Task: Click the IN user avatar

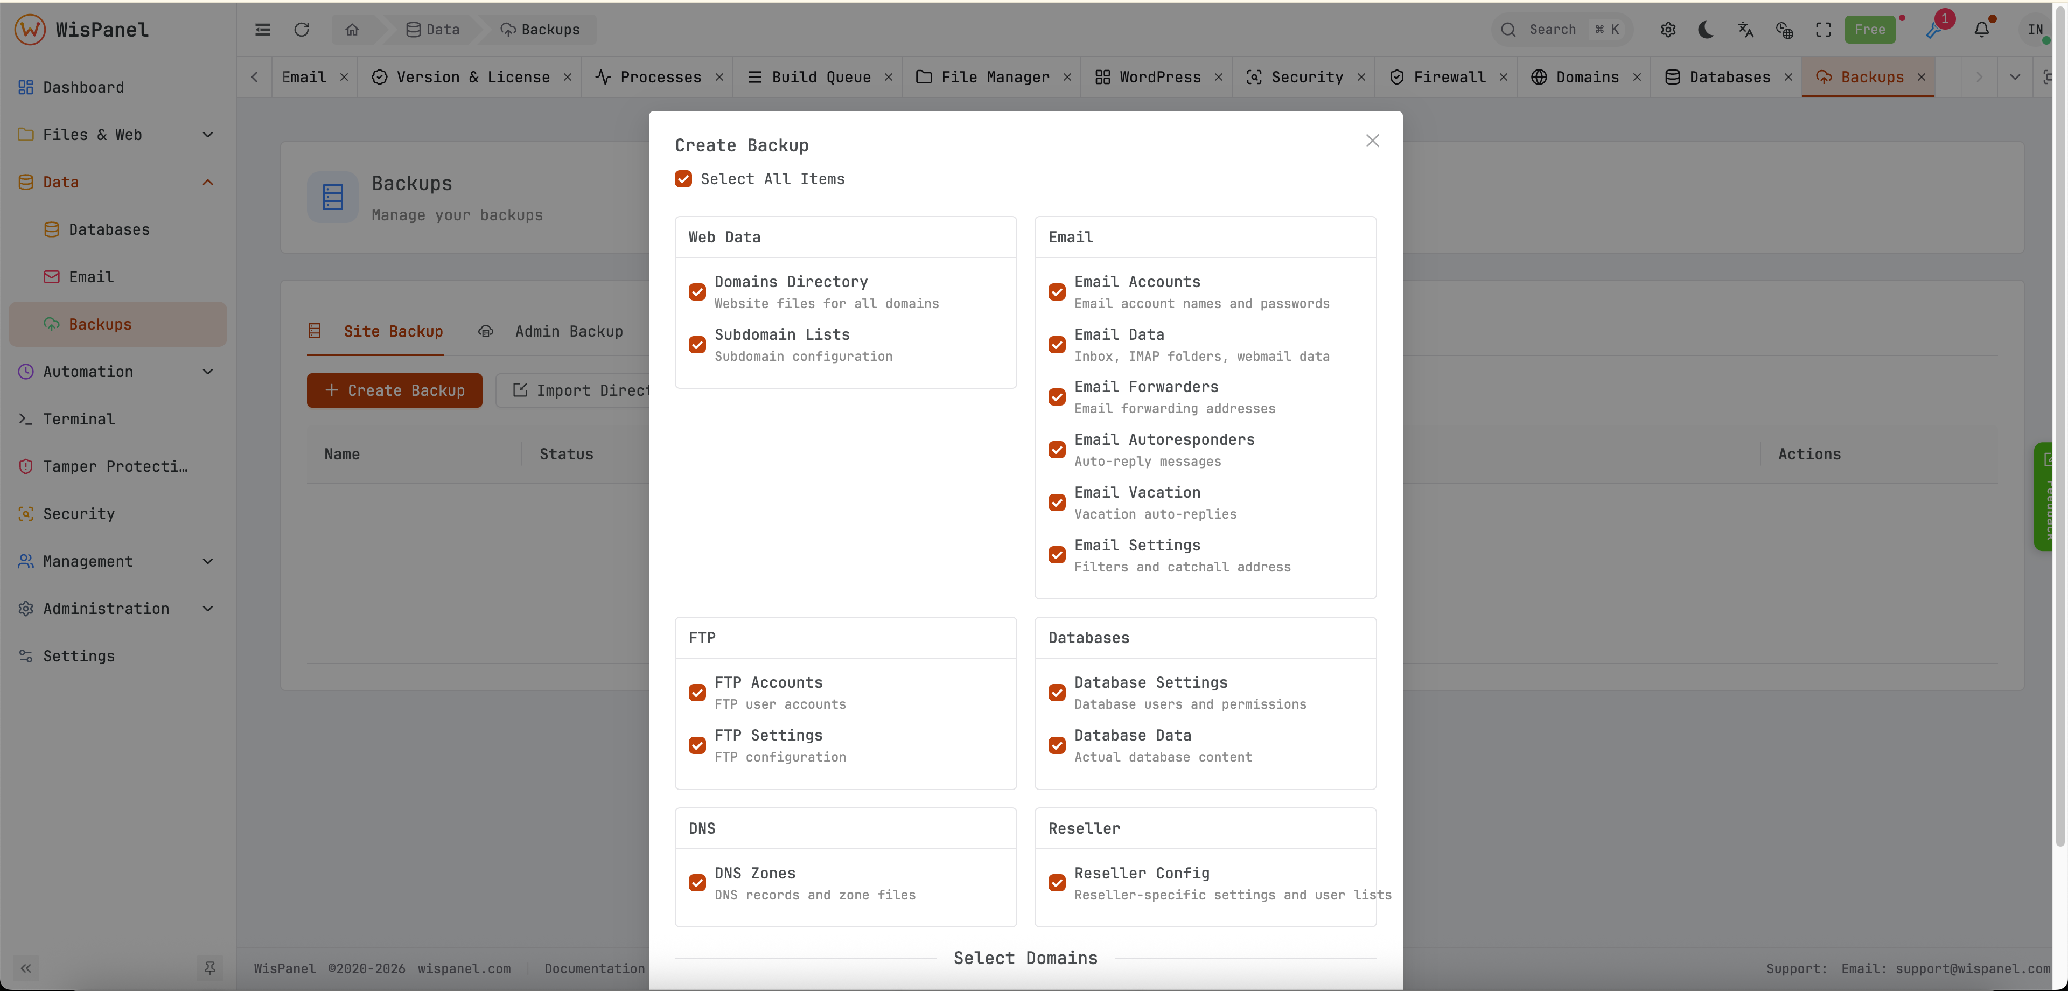Action: [x=2035, y=30]
